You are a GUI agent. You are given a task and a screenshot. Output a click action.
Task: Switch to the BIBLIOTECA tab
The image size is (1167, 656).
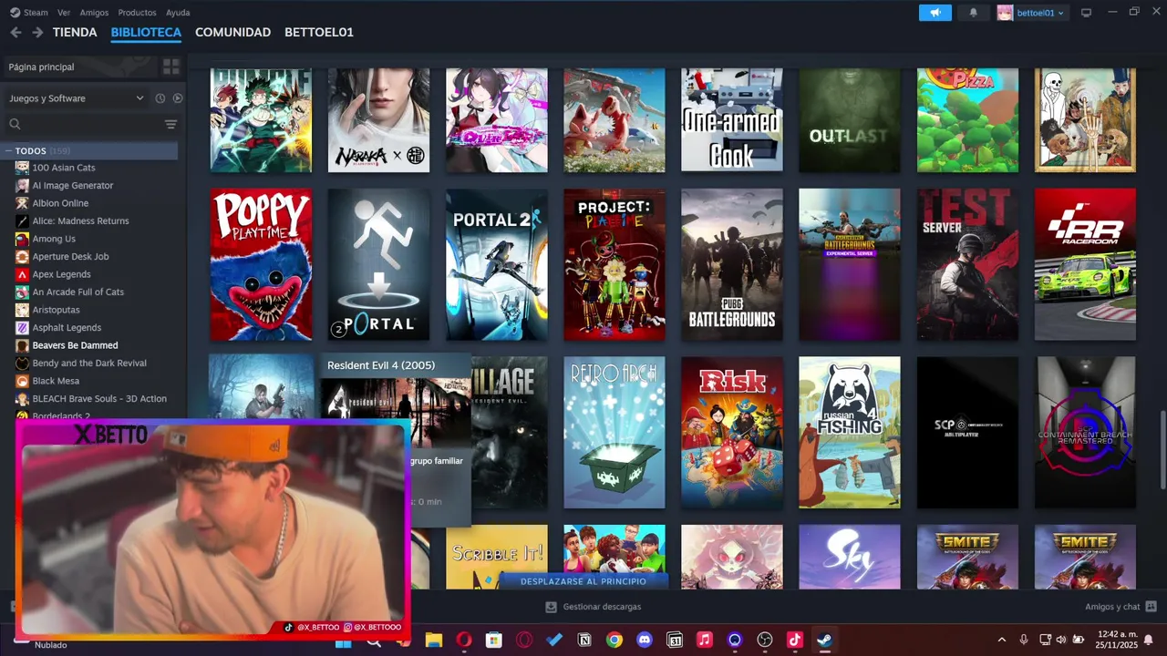tap(146, 32)
